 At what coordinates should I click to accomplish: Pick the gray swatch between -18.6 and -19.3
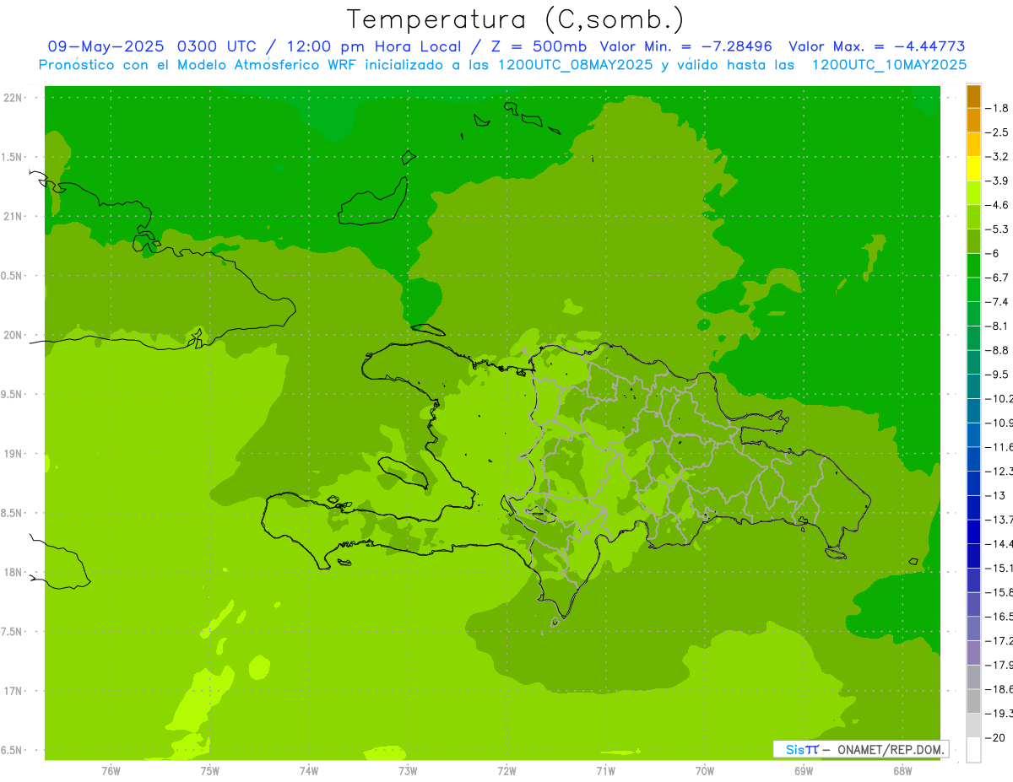973,702
